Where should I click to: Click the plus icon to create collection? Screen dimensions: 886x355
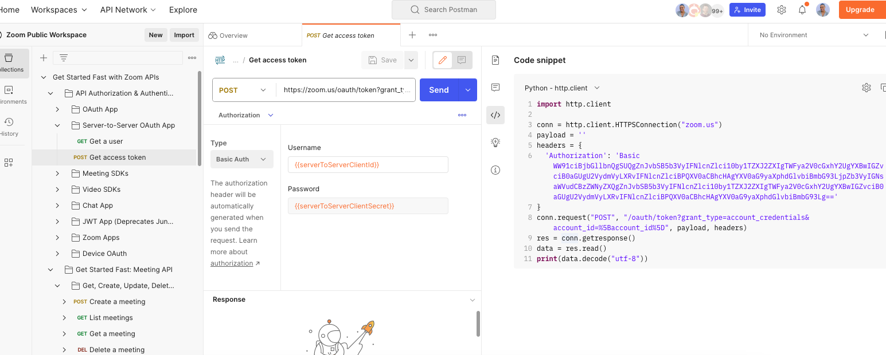click(x=44, y=58)
